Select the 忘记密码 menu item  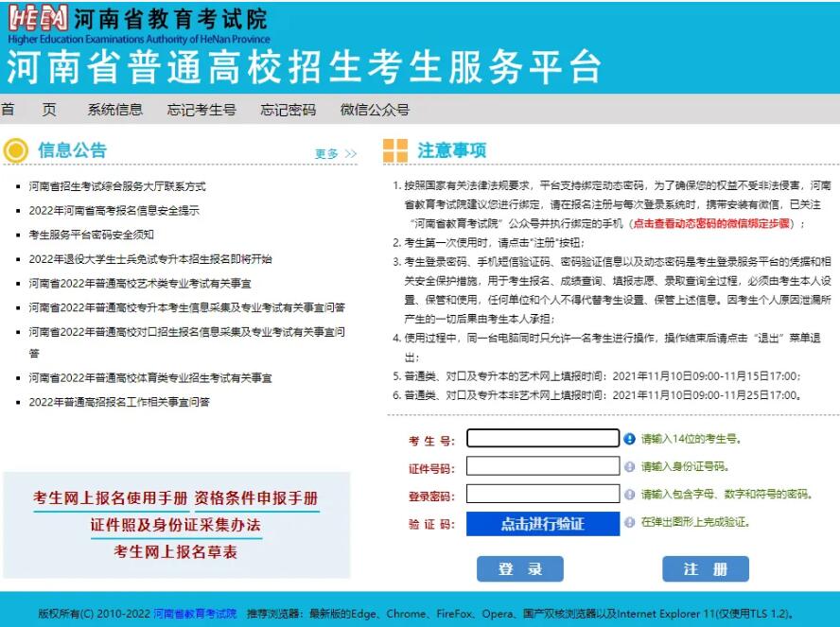pyautogui.click(x=288, y=110)
